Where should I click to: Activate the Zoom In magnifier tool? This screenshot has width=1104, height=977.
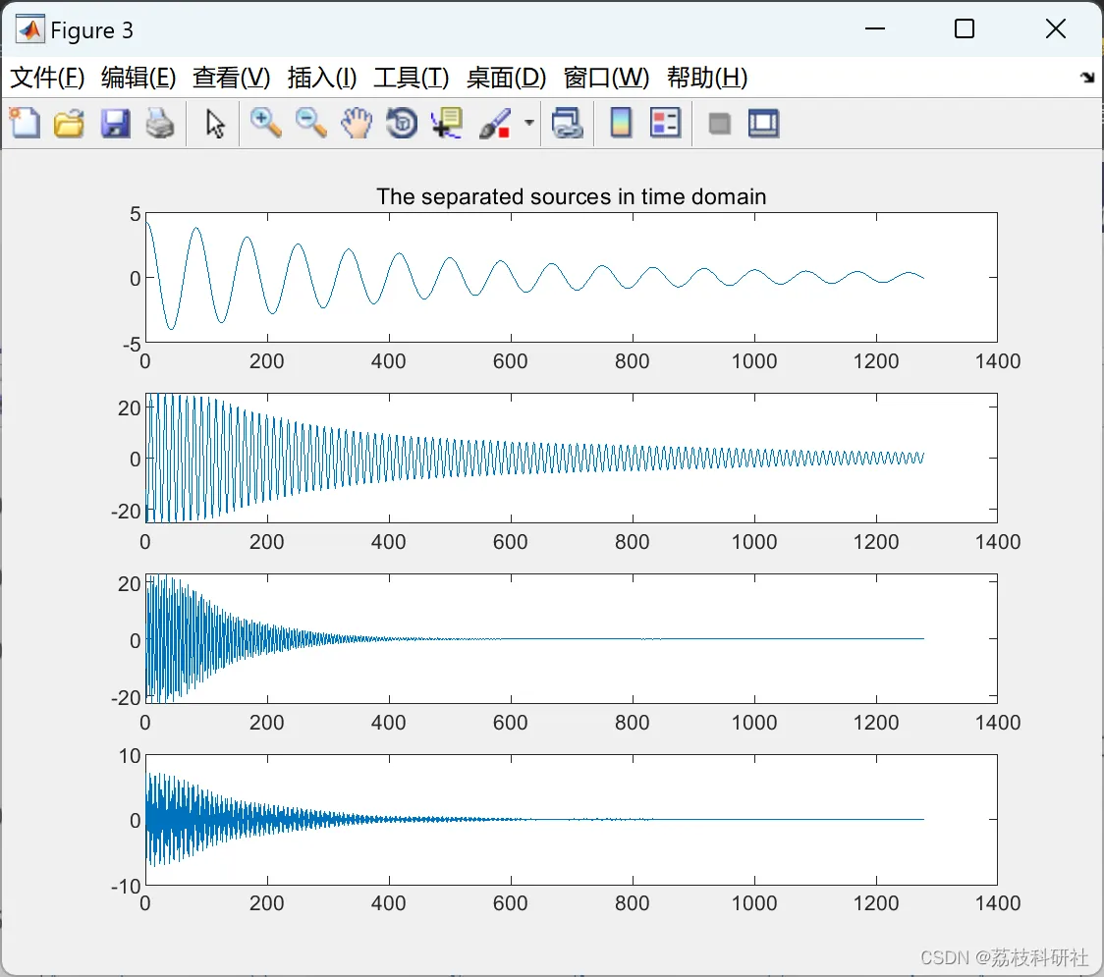pyautogui.click(x=265, y=123)
